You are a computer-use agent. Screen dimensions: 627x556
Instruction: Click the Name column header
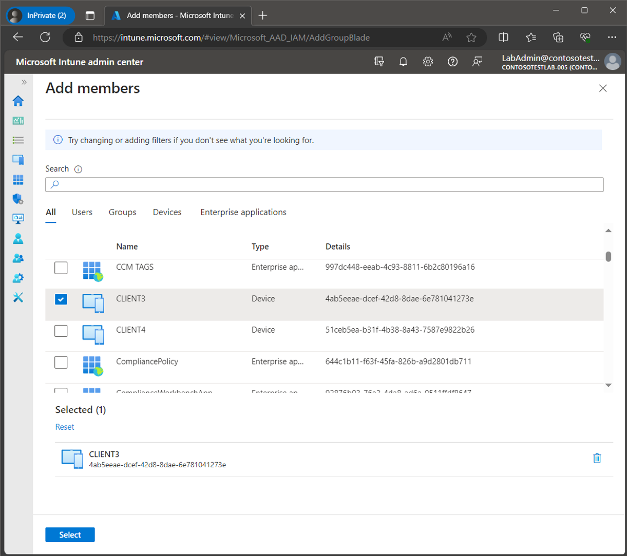click(127, 246)
